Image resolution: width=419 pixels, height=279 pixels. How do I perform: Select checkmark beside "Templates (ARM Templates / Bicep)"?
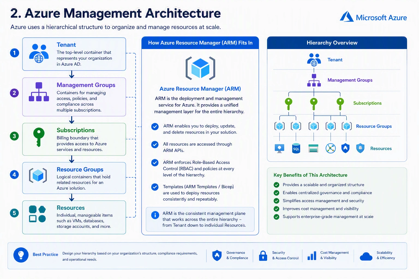point(155,187)
